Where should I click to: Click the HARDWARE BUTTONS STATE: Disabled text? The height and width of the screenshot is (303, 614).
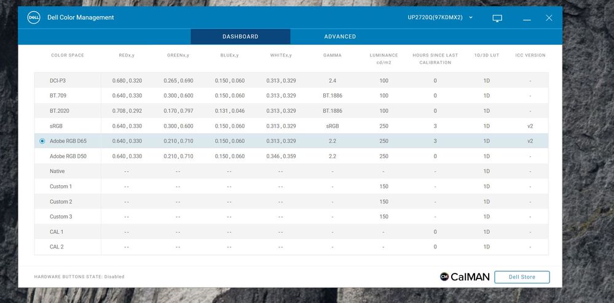(79, 277)
